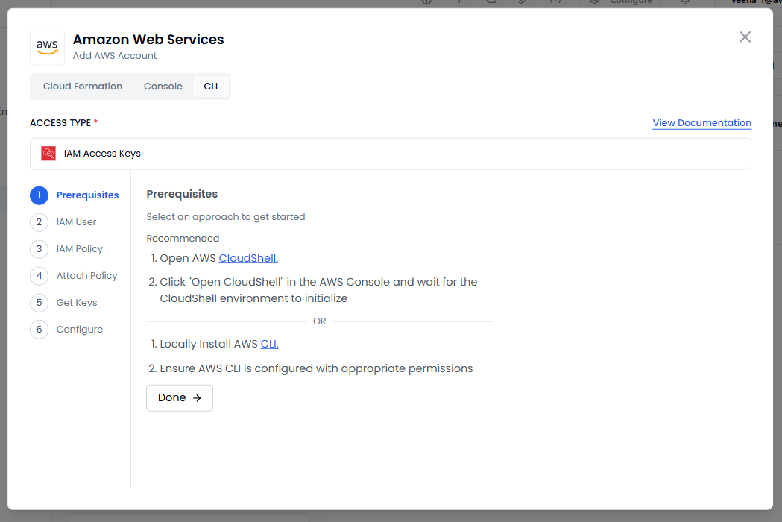
Task: Open the View Documentation link
Action: (x=701, y=123)
